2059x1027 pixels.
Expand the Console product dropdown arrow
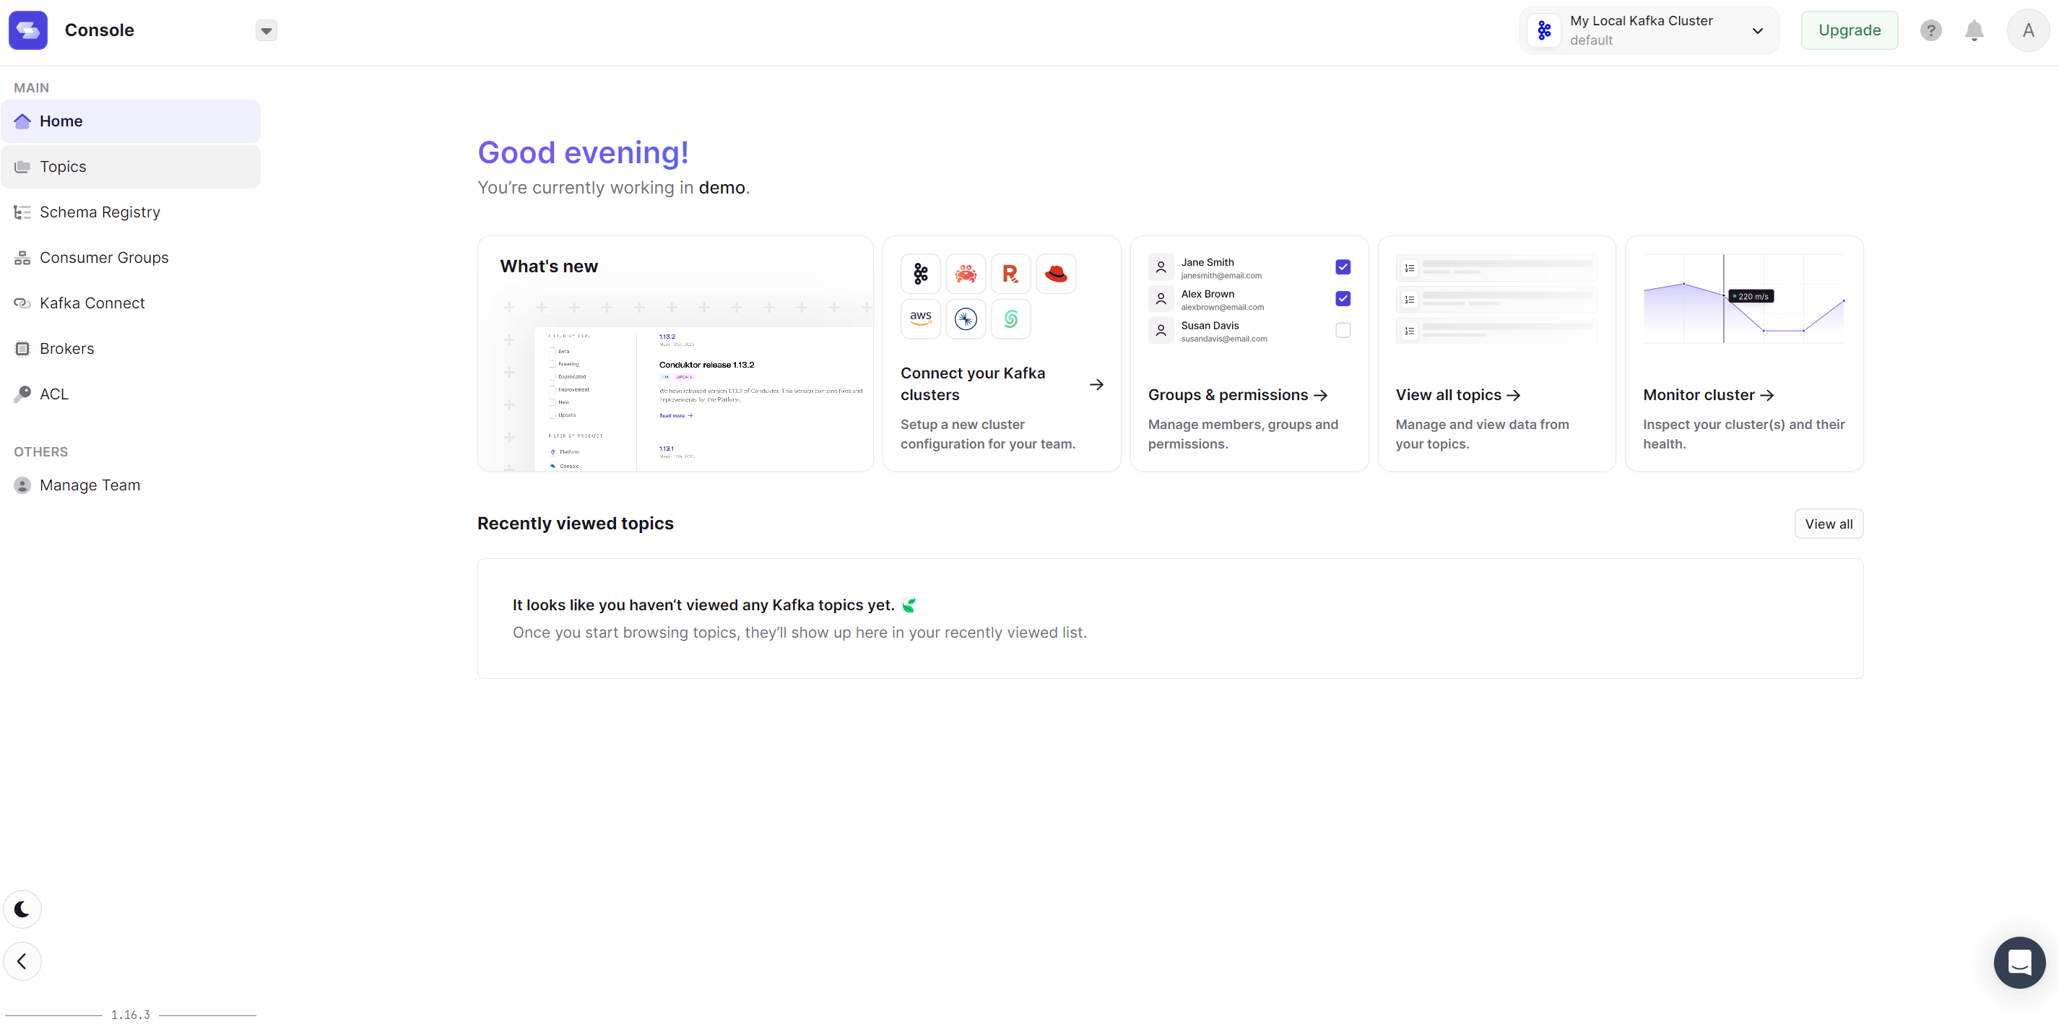click(266, 30)
